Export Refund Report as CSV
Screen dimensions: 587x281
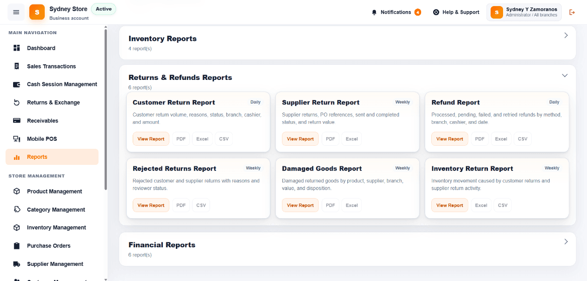523,139
